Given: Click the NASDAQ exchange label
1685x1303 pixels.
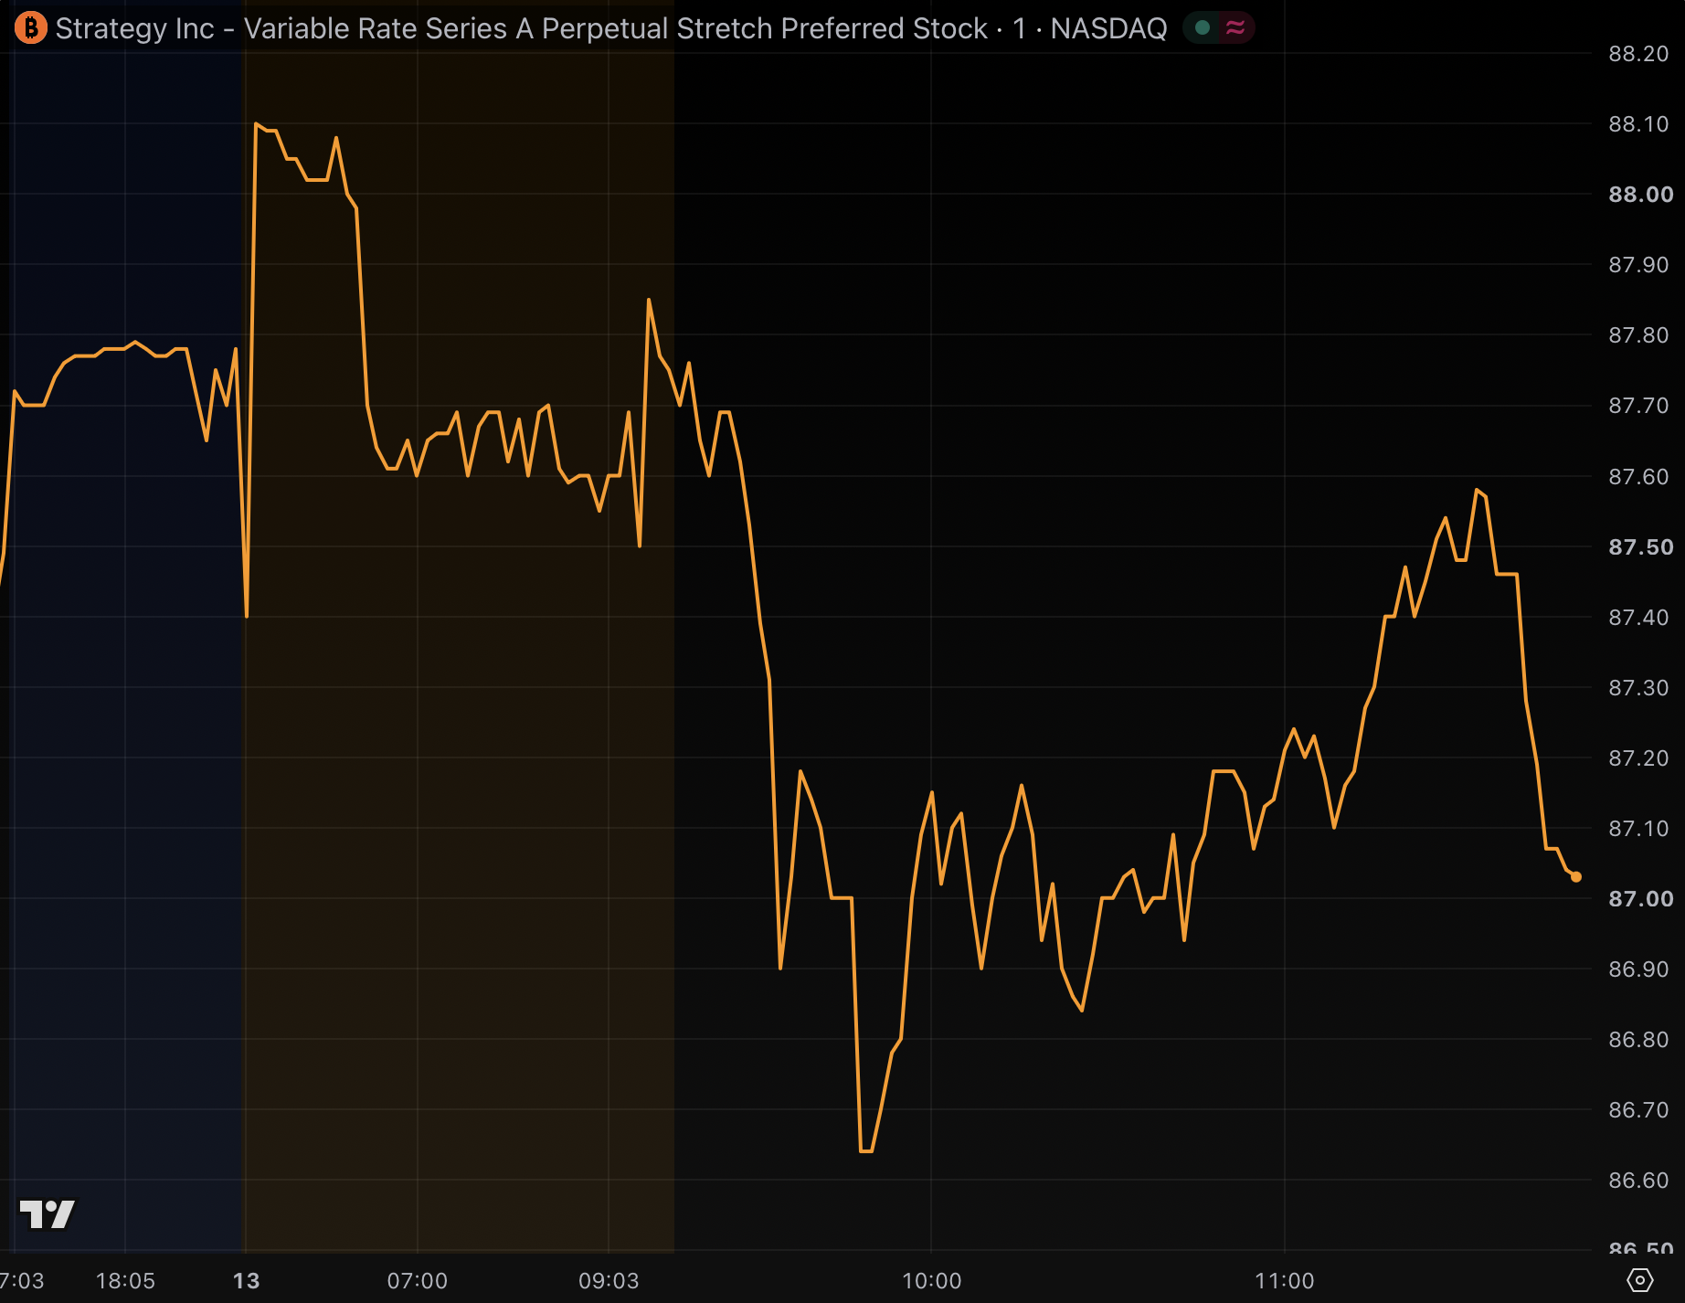Looking at the screenshot, I should (1108, 28).
